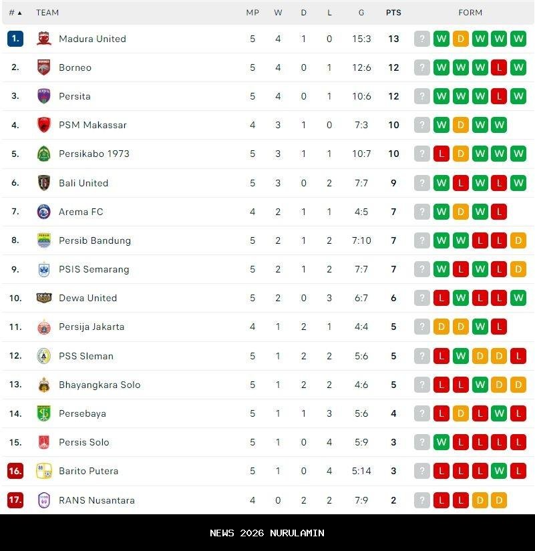Click the PSIS Semarang team crest
Screen dimensions: 535x551
pos(43,269)
